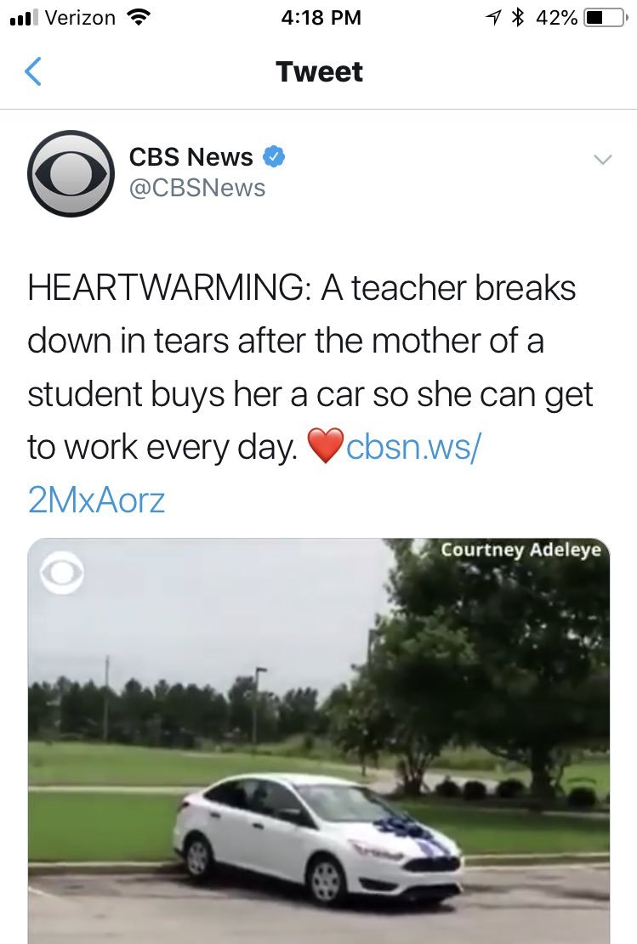Open the @CBSNews handle
The image size is (637, 944).
(x=197, y=189)
